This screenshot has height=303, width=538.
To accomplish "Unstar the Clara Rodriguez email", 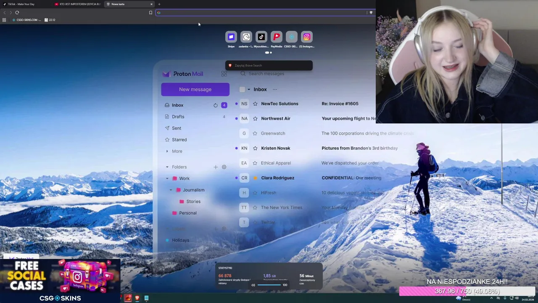I will (x=255, y=178).
